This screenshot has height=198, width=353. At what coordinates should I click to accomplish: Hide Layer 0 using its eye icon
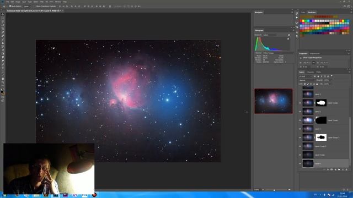[x=300, y=164]
